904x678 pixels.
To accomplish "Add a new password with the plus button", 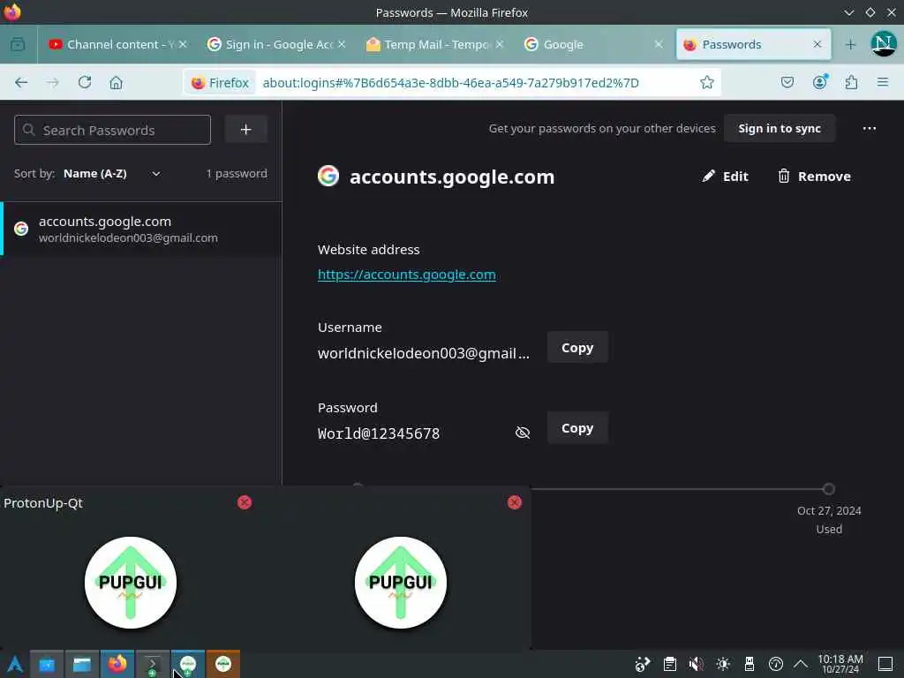I will 246,129.
